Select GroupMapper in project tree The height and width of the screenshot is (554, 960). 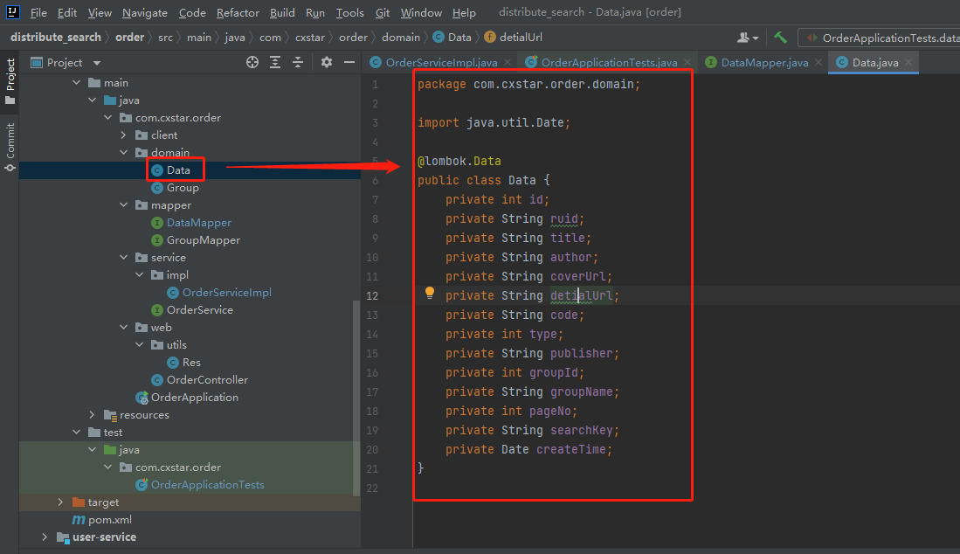pyautogui.click(x=204, y=240)
